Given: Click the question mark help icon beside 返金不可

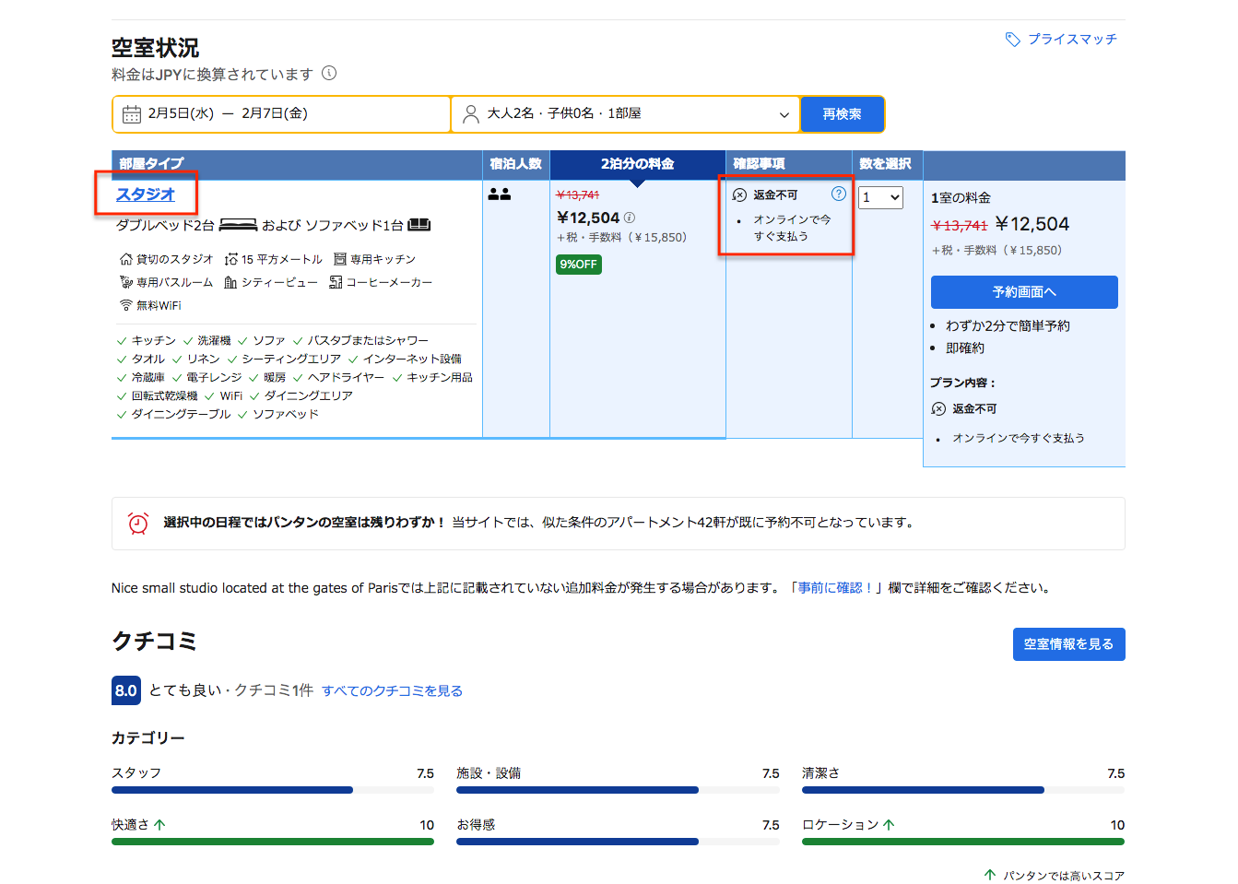Looking at the screenshot, I should click(x=838, y=194).
